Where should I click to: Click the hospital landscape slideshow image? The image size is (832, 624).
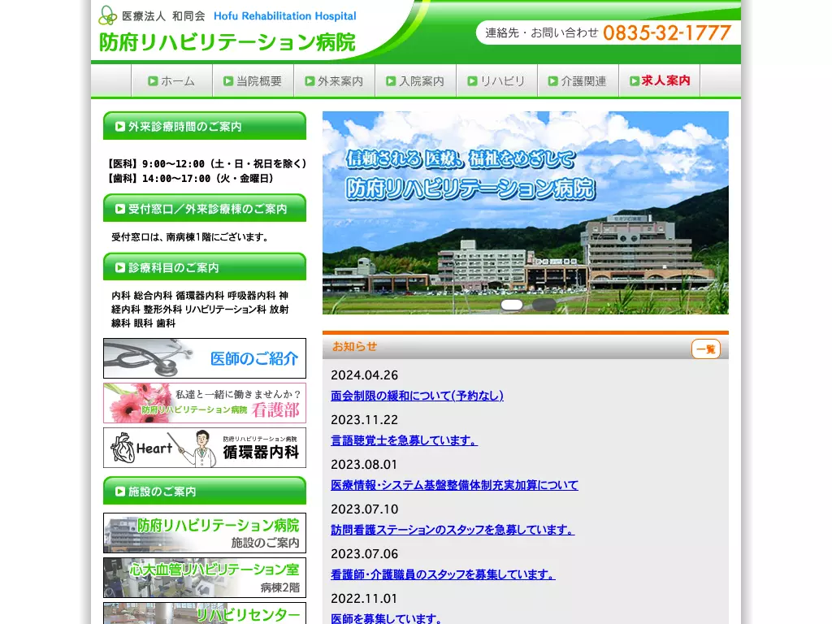526,212
